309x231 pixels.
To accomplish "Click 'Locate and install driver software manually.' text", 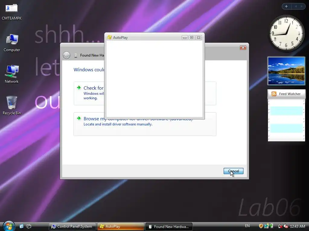I will coord(118,124).
